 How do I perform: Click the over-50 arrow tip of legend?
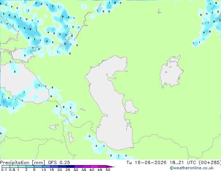click(x=110, y=166)
